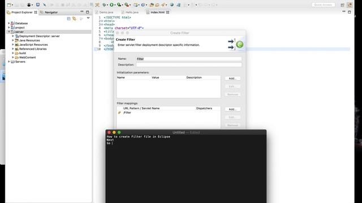
Task: Expand the project node
Action: coord(9,28)
